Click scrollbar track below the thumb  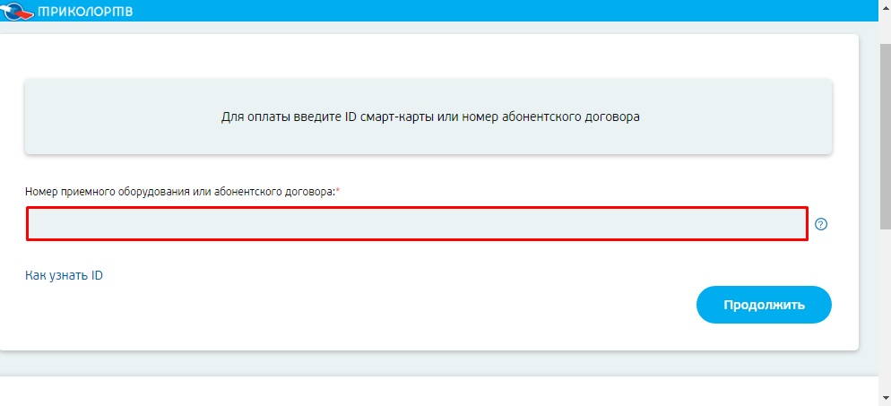click(x=883, y=314)
